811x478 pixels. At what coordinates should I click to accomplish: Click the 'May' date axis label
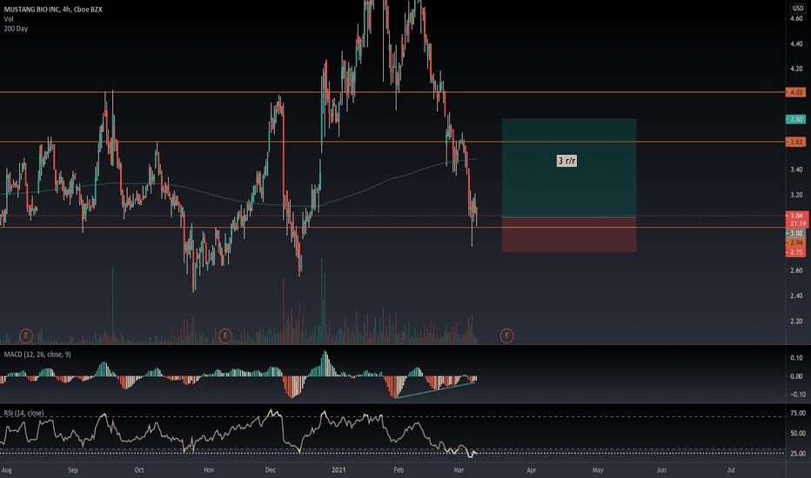[598, 470]
